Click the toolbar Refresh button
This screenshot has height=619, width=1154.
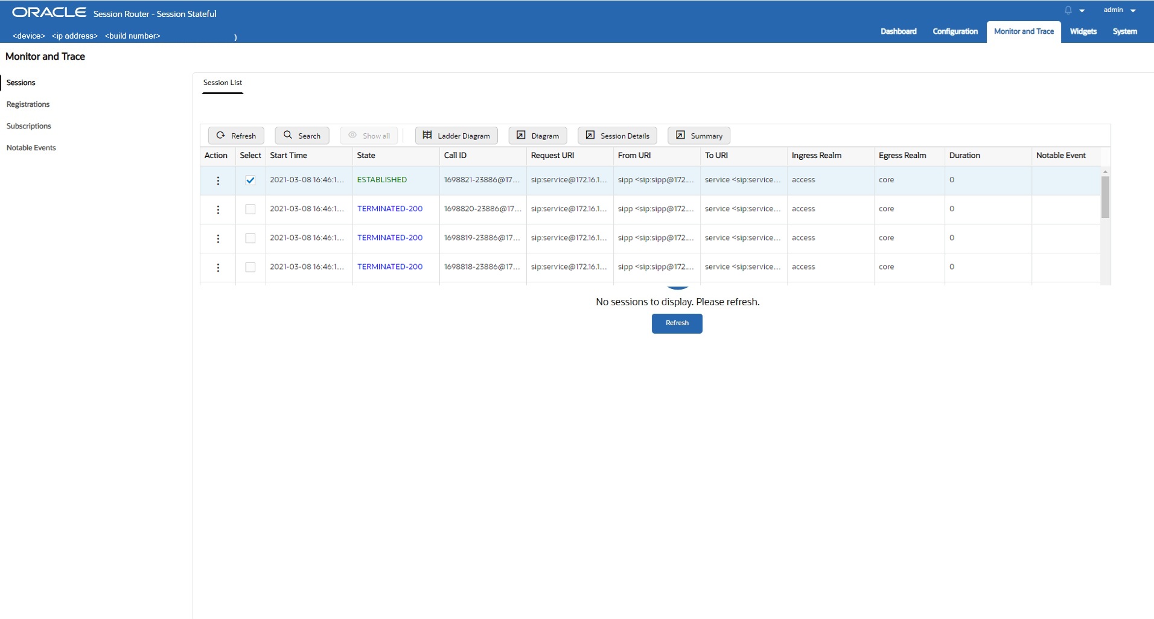tap(236, 136)
